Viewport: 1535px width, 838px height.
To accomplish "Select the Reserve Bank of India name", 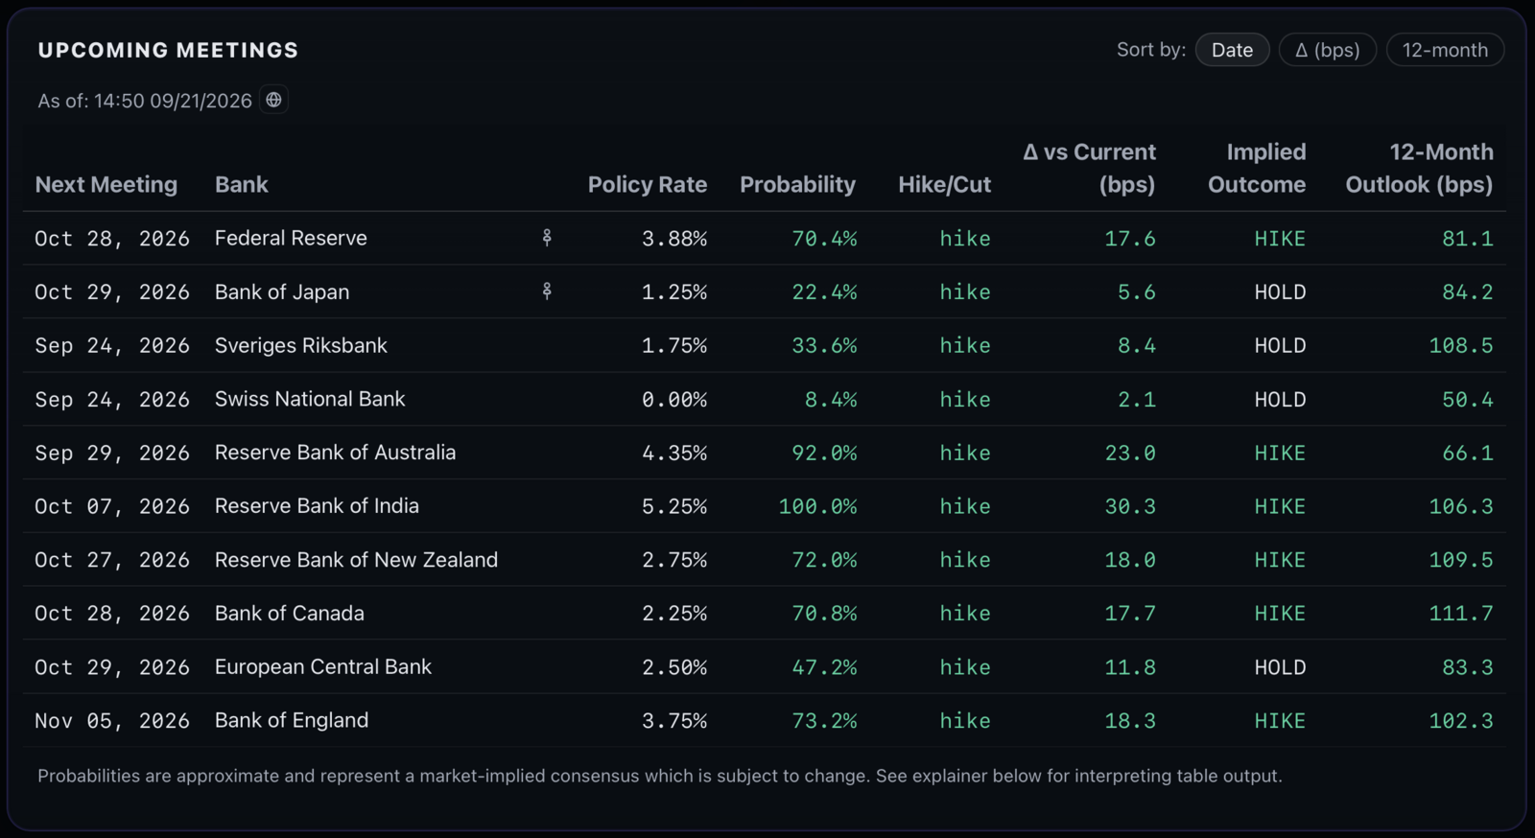I will pos(317,506).
